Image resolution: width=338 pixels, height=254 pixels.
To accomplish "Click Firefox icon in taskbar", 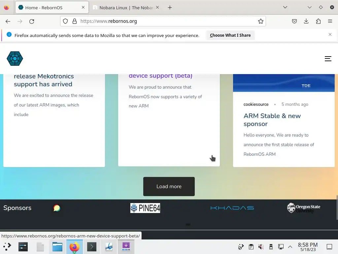I will (74, 247).
